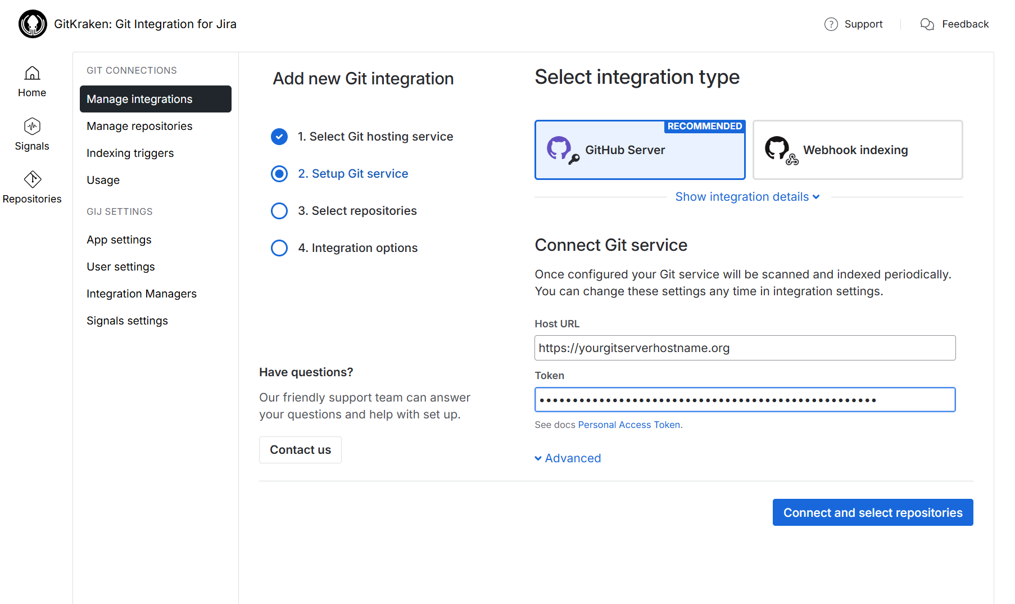Open the Repositories sidebar icon
1015x604 pixels.
point(32,179)
